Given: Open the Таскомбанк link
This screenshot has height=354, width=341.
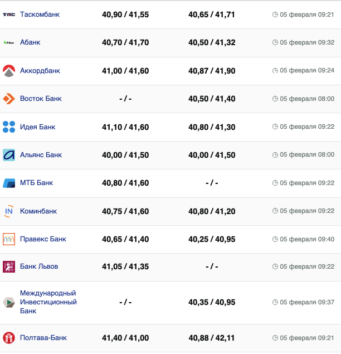Looking at the screenshot, I should tap(40, 14).
